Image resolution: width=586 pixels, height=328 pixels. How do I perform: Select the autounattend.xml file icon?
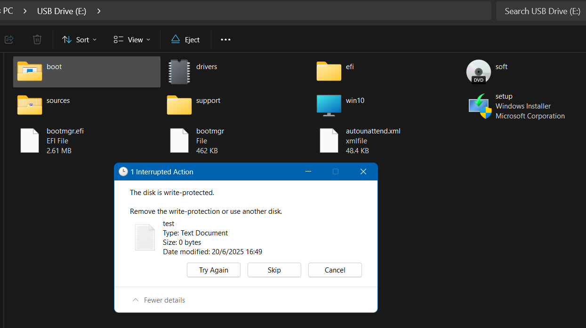coord(329,141)
